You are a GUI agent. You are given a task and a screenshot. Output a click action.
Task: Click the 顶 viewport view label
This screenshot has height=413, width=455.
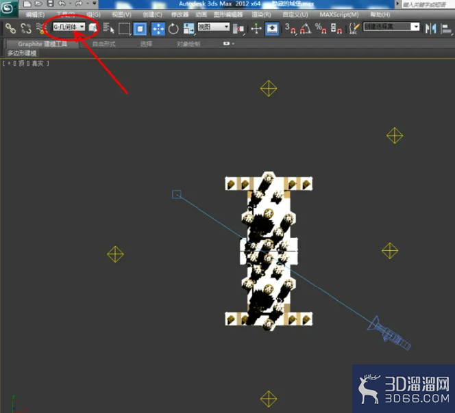[21, 63]
